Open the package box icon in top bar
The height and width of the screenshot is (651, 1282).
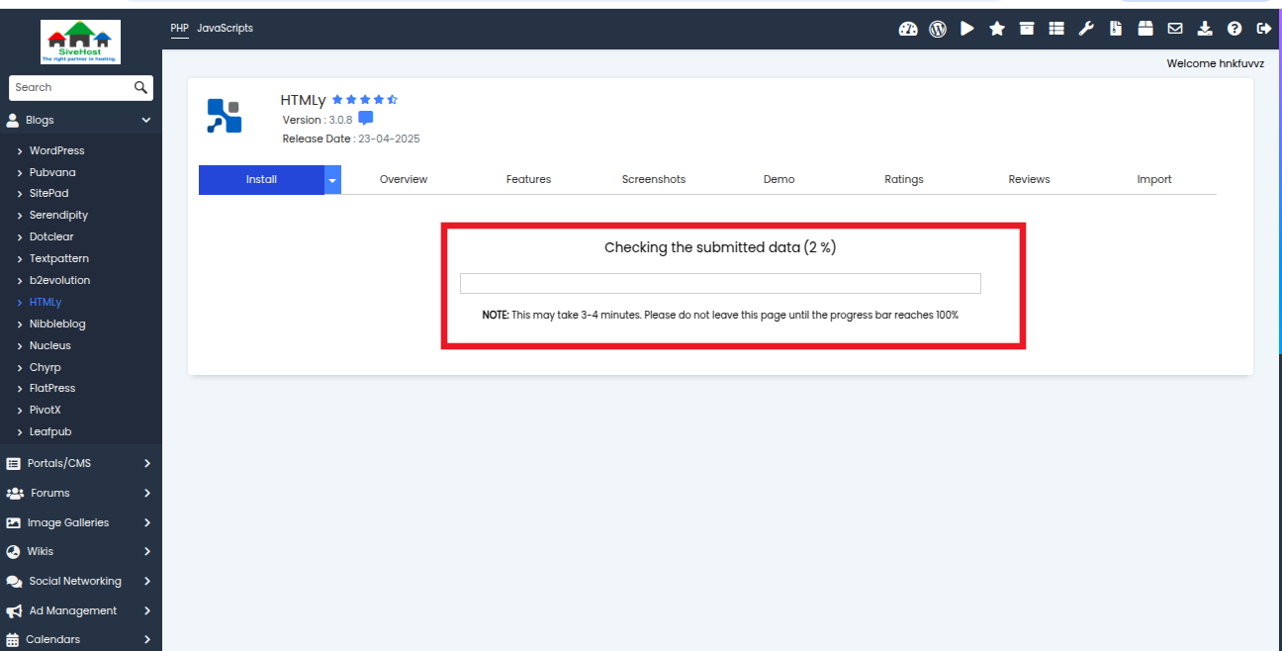[x=1145, y=29]
